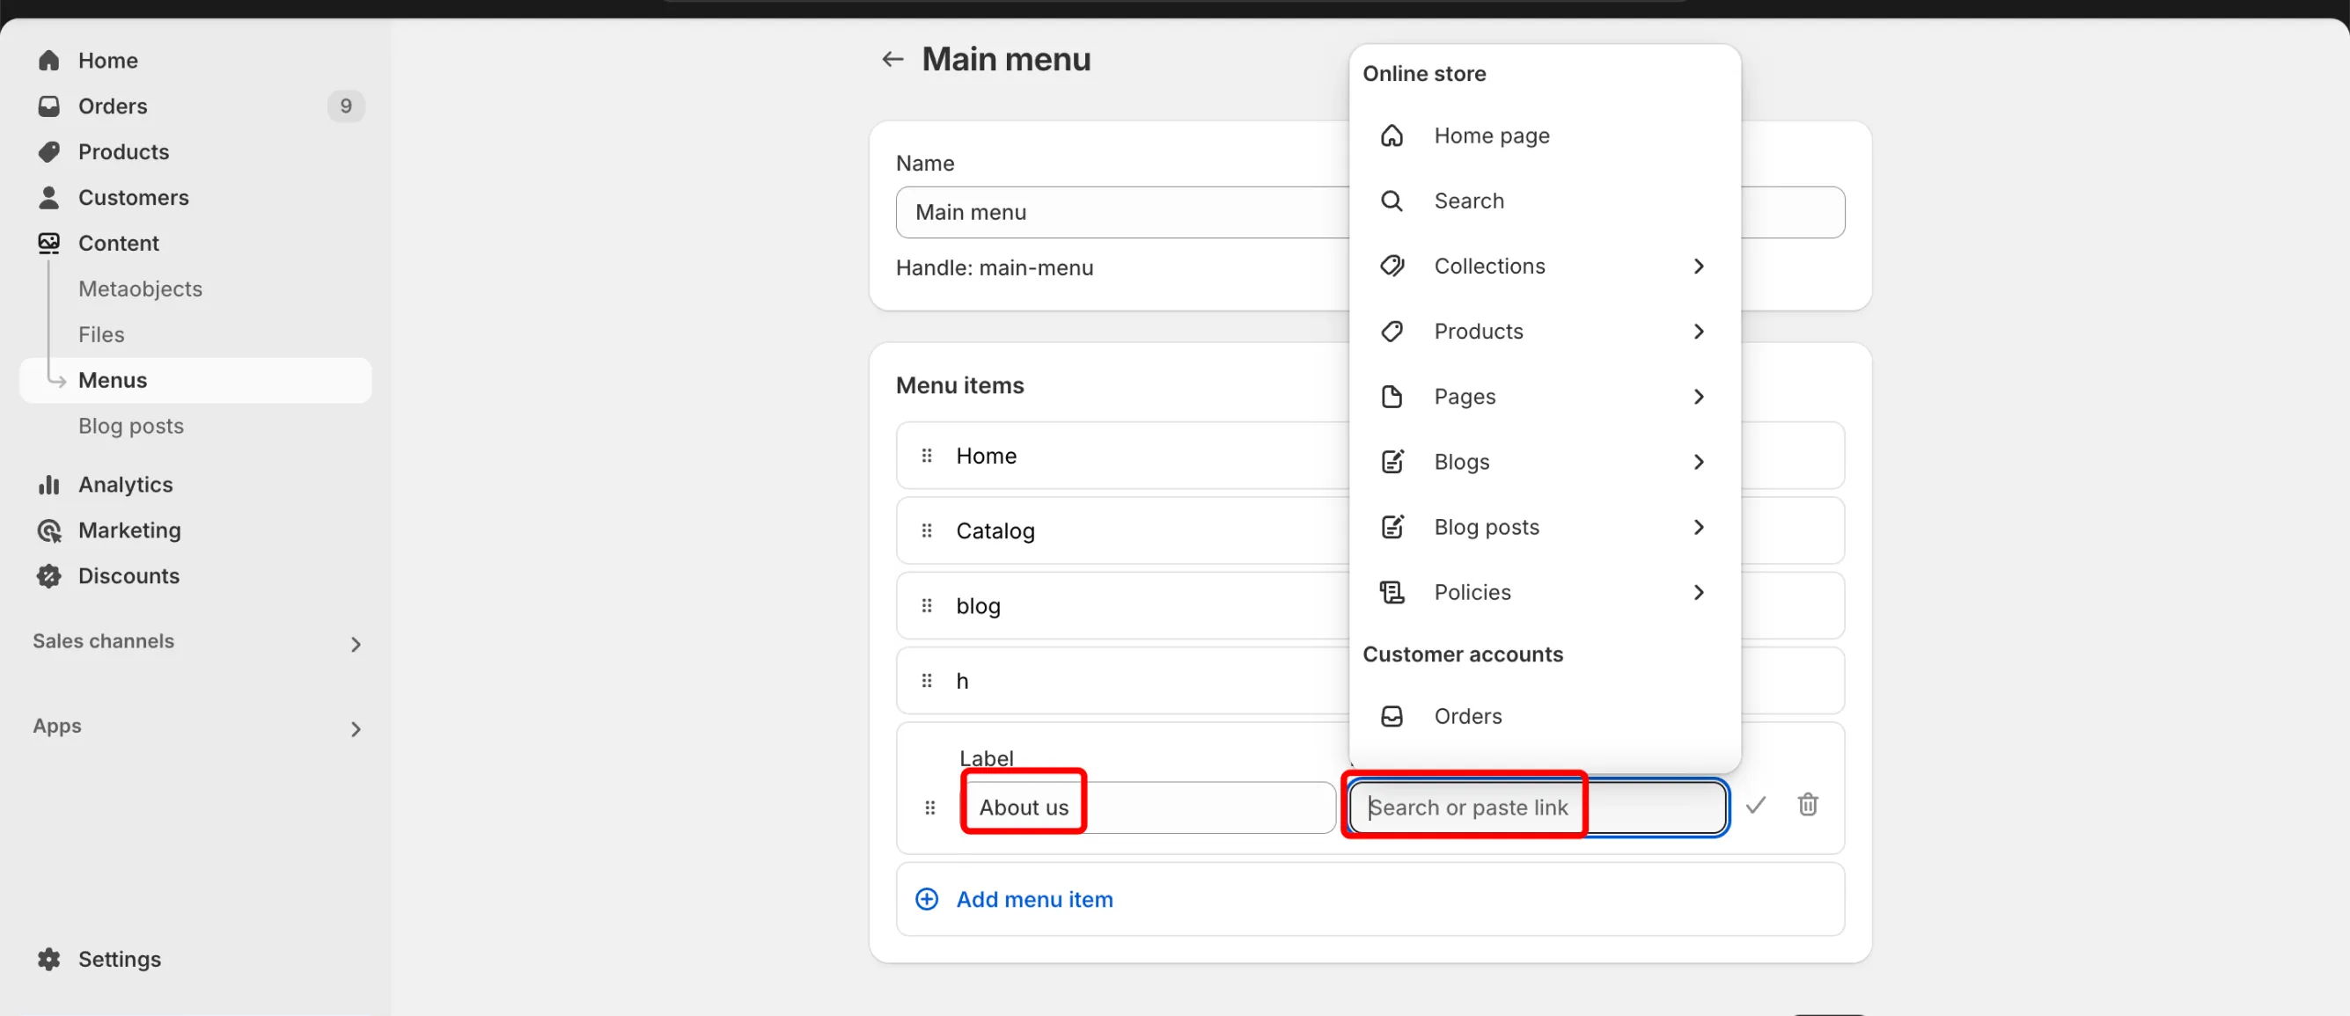2350x1016 pixels.
Task: Expand Collections submenu chevron
Action: point(1698,266)
